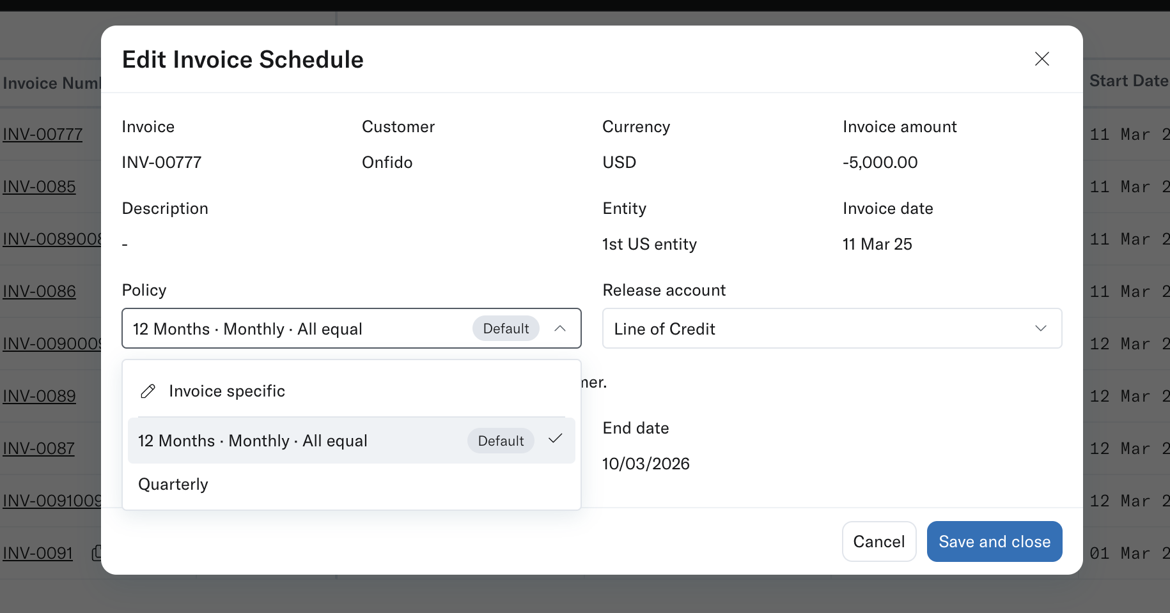
Task: Click the INV-0091 invoice link
Action: click(x=38, y=554)
